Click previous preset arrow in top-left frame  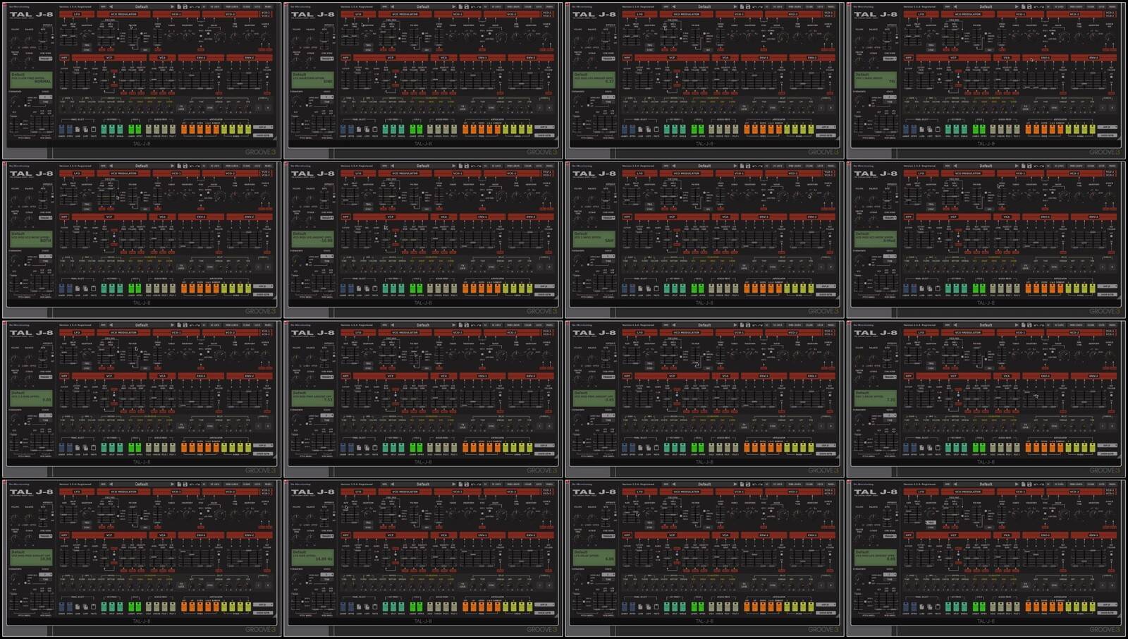tap(111, 7)
